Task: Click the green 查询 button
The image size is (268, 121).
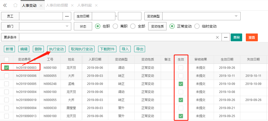Action: tap(236, 37)
